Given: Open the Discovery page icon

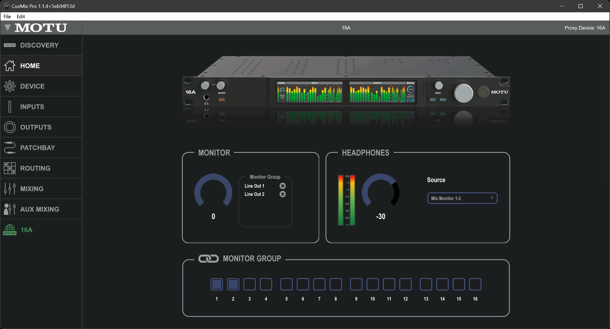Looking at the screenshot, I should tap(10, 45).
